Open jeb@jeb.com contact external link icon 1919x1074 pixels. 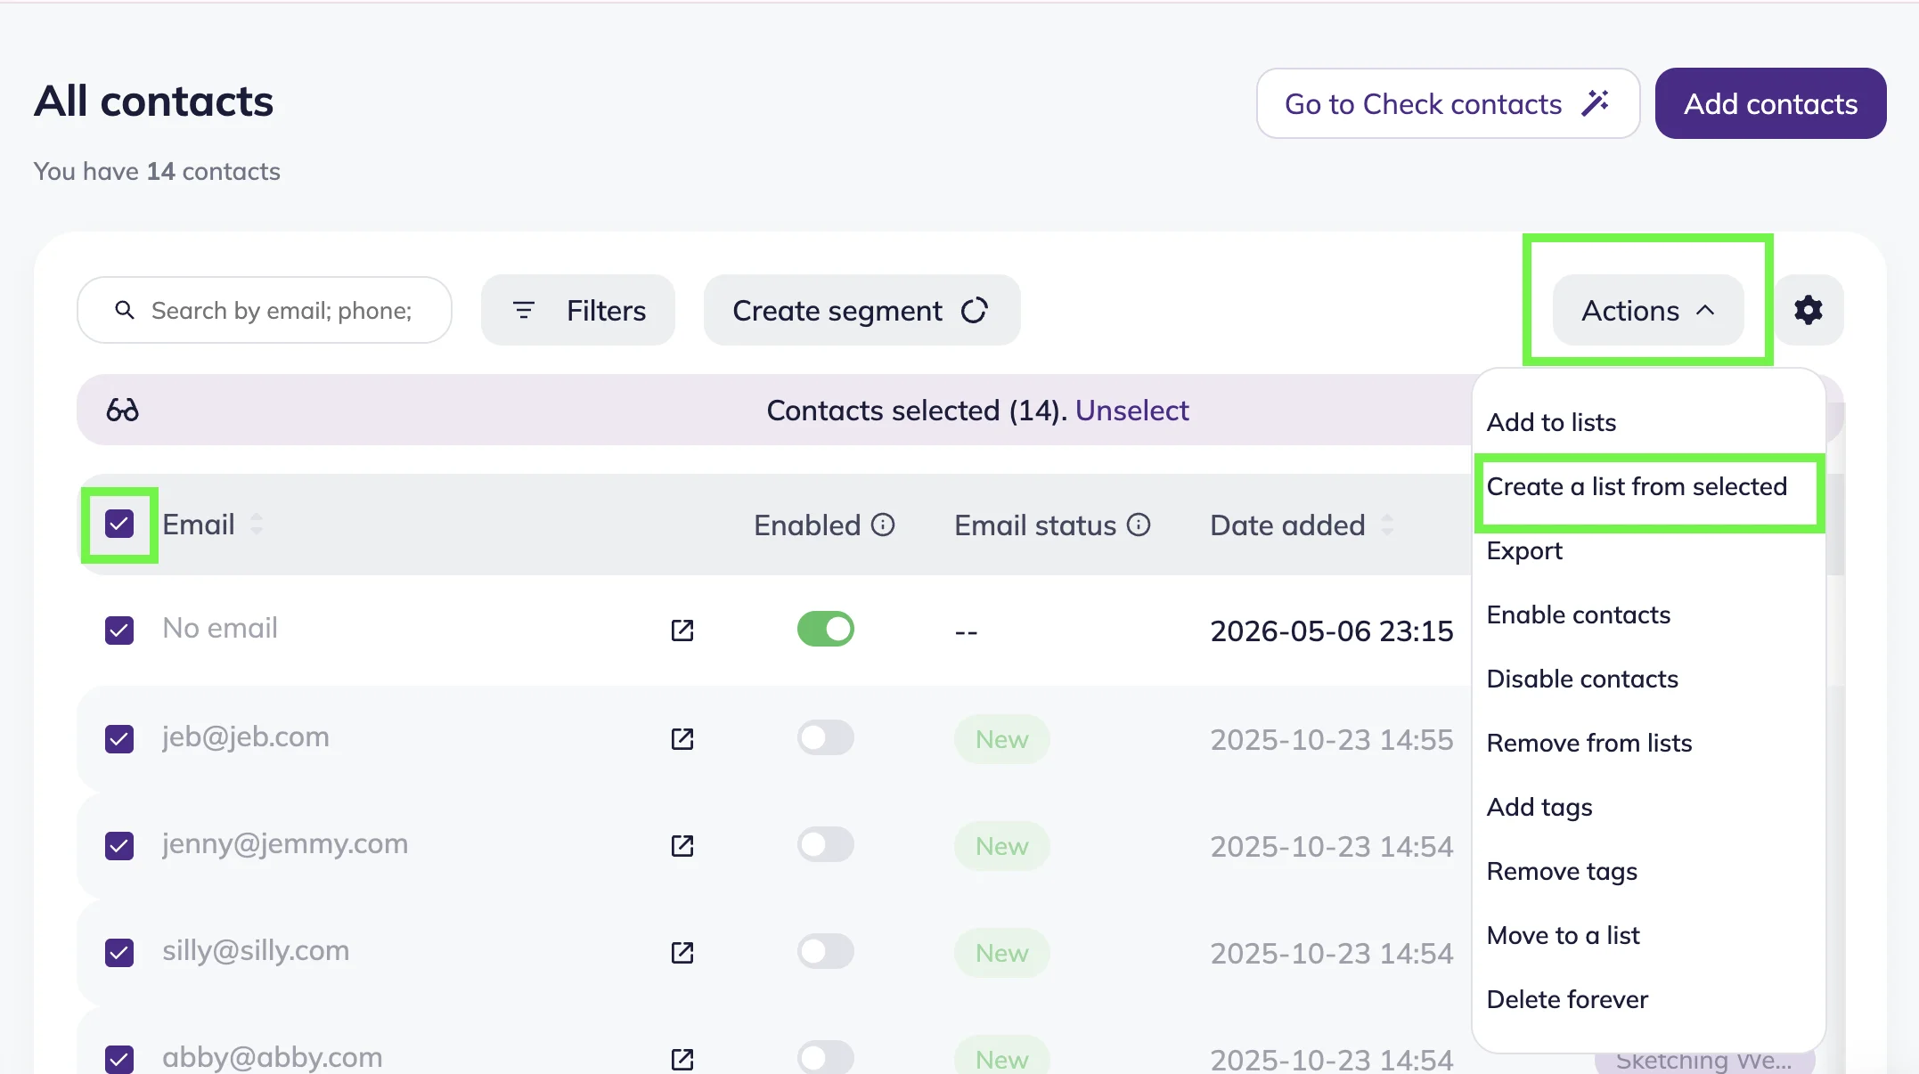coord(682,739)
